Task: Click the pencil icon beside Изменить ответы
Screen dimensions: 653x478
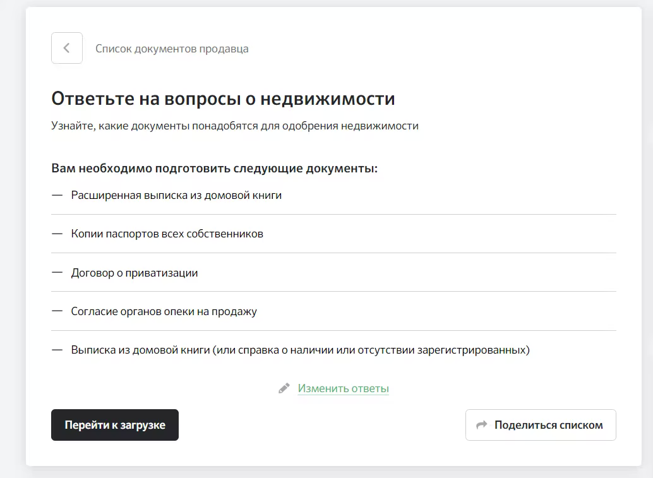Action: [x=284, y=388]
